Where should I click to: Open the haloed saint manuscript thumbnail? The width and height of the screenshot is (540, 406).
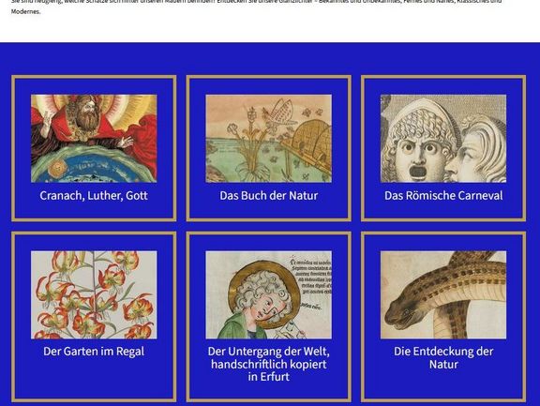(269, 294)
